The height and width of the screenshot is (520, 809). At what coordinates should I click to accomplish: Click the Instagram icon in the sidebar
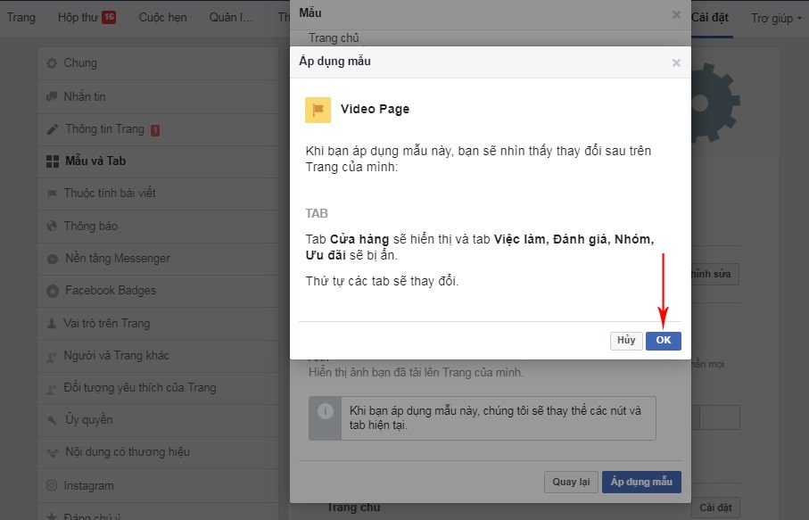pyautogui.click(x=51, y=484)
